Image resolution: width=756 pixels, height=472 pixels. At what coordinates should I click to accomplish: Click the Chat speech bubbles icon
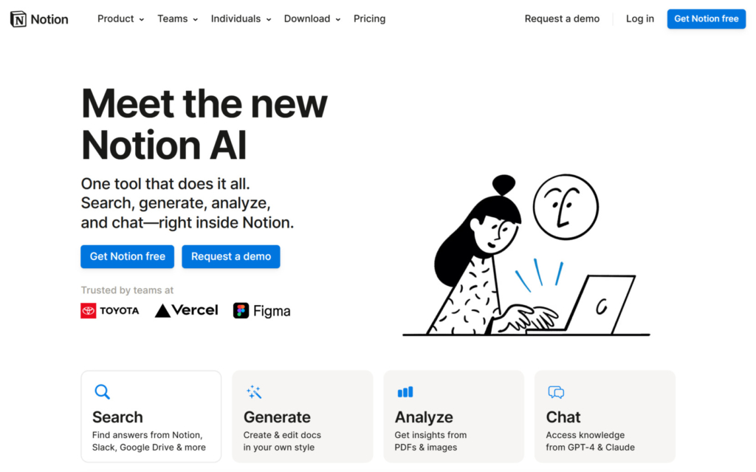click(x=556, y=392)
